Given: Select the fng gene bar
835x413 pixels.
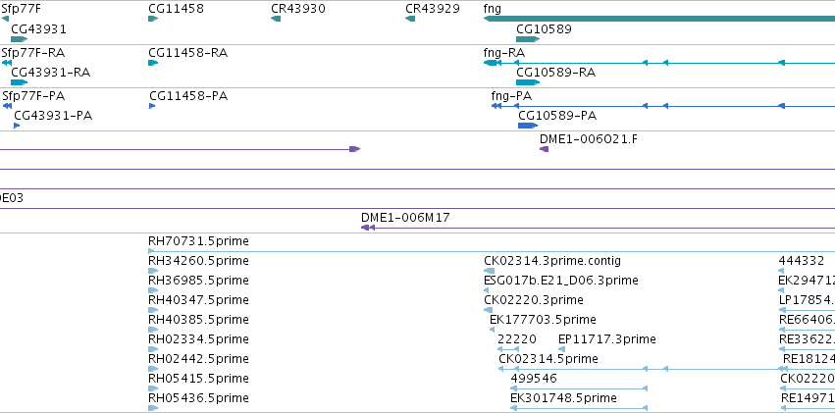Looking at the screenshot, I should (659, 19).
